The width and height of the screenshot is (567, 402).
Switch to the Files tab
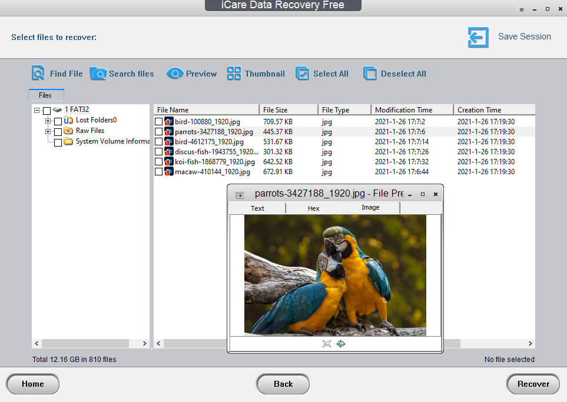click(x=46, y=95)
